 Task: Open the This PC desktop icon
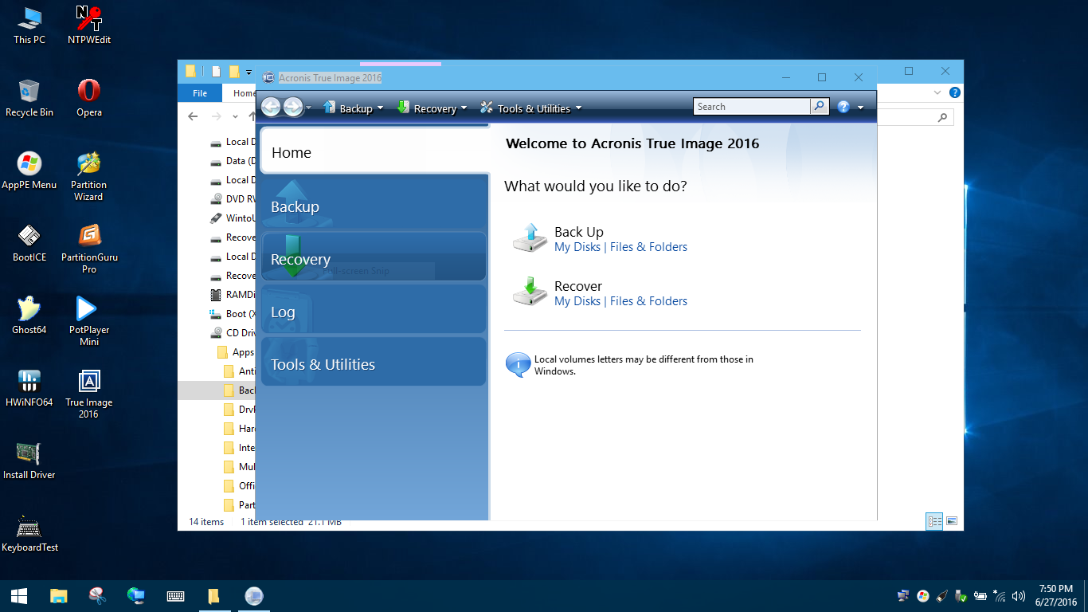pyautogui.click(x=29, y=25)
